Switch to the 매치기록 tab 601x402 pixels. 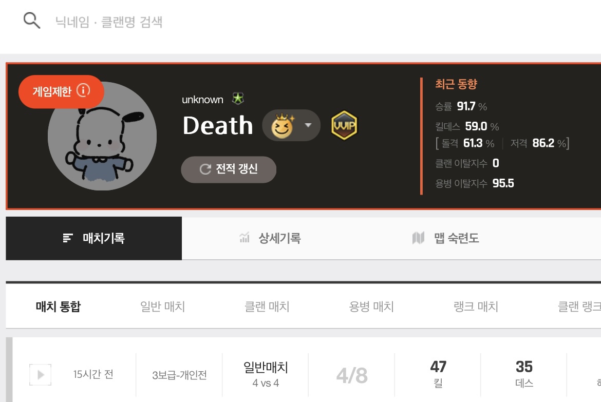point(93,238)
